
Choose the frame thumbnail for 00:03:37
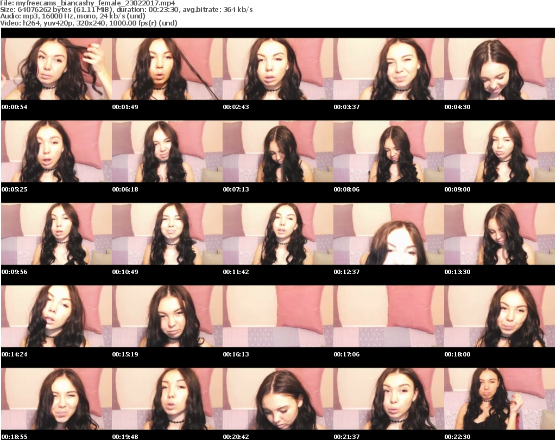pos(389,69)
